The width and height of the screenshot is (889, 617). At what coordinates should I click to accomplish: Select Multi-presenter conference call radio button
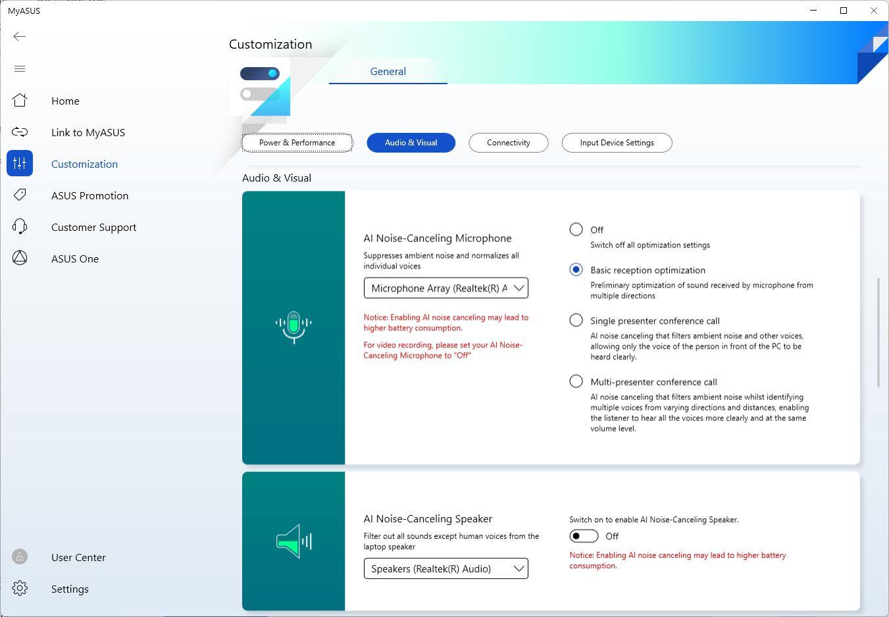tap(576, 382)
